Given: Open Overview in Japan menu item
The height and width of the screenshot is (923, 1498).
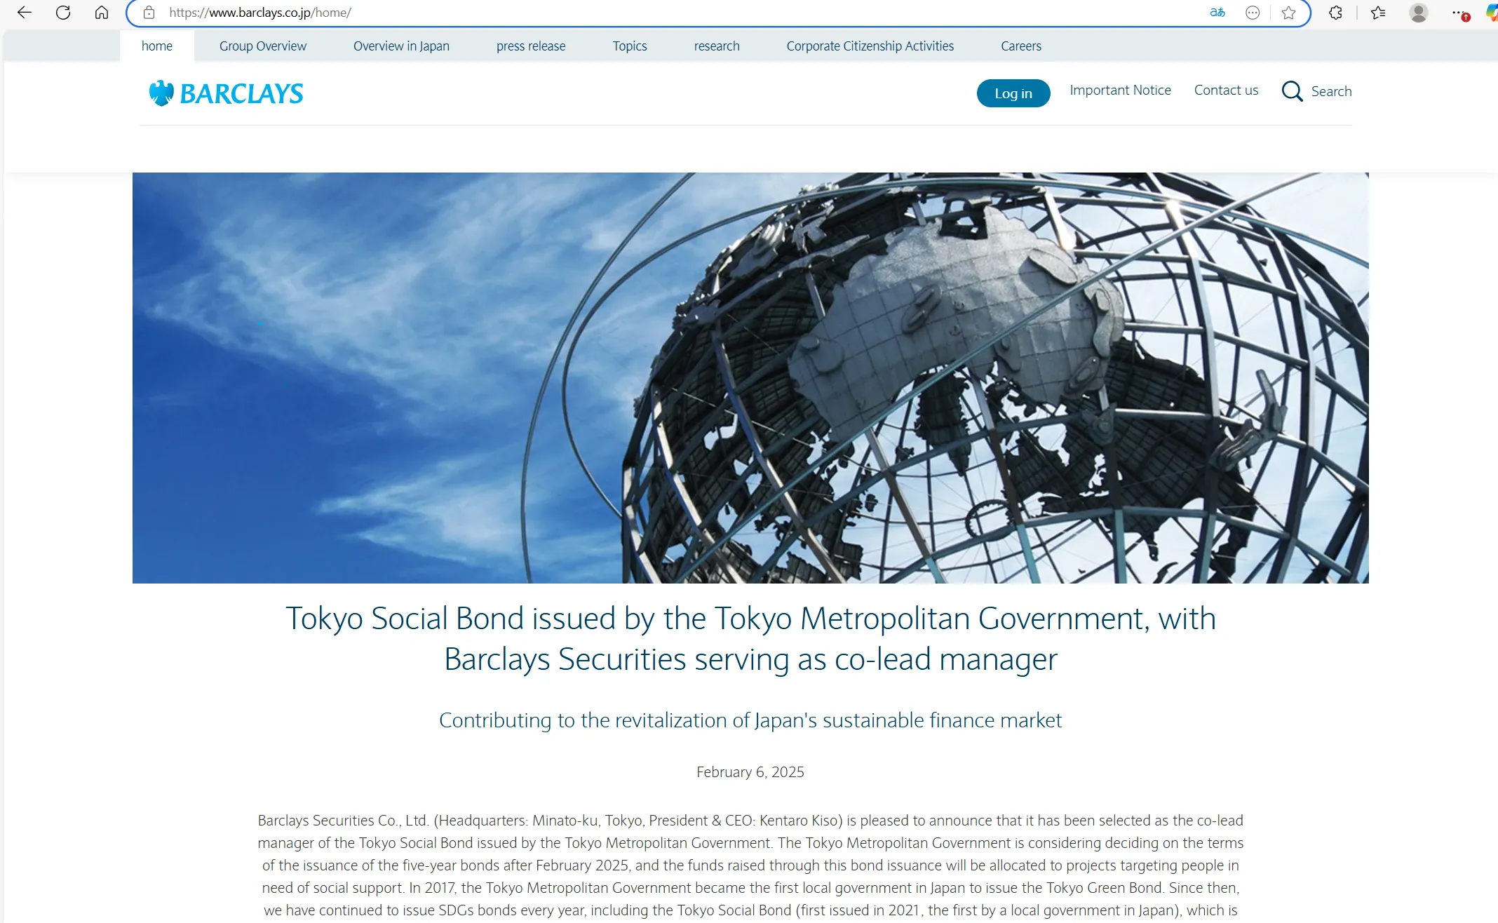Looking at the screenshot, I should click(401, 46).
